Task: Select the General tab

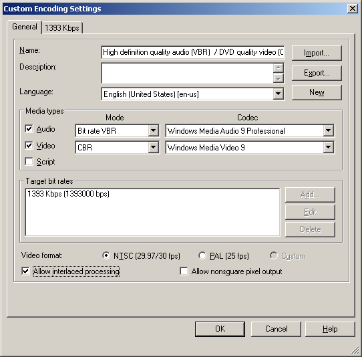Action: (x=25, y=27)
